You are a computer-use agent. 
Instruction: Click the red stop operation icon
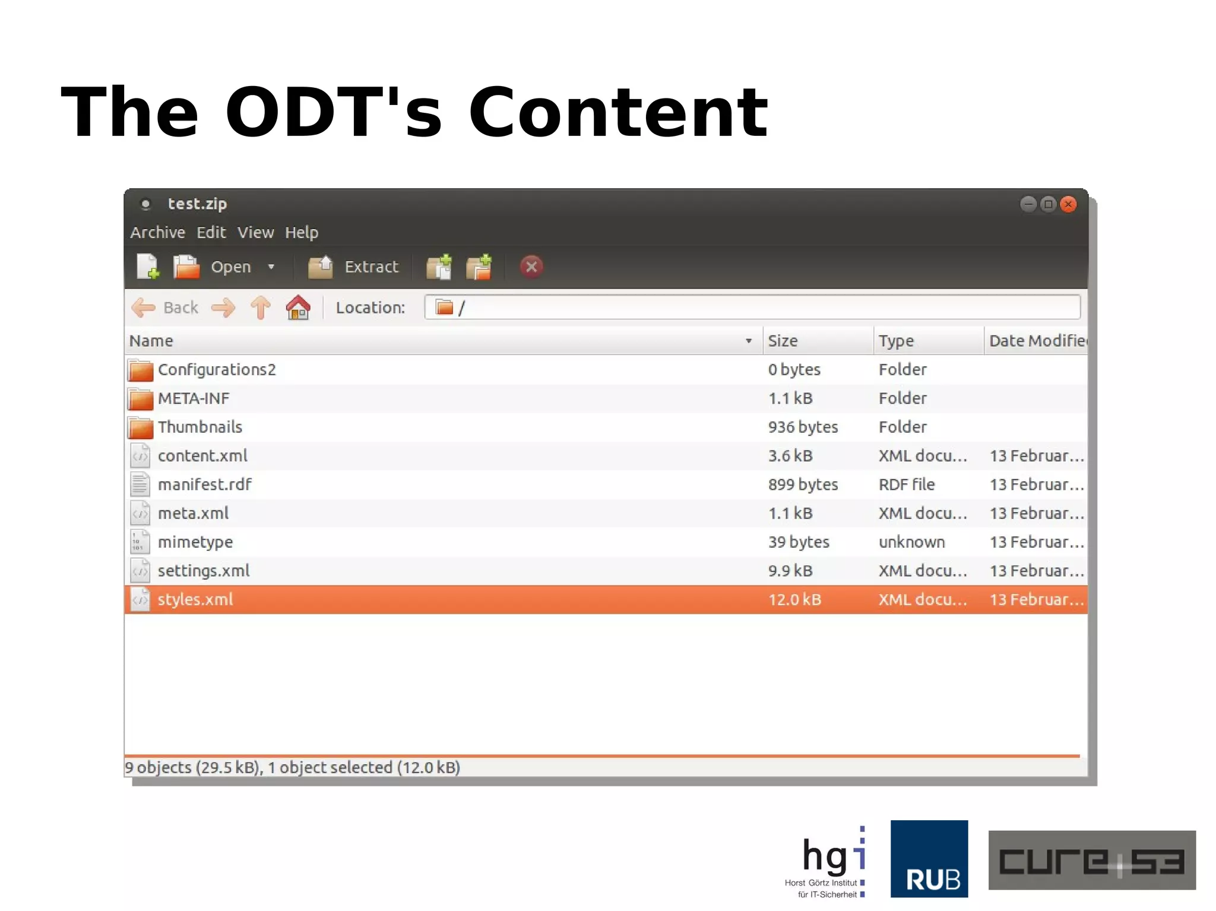point(531,266)
